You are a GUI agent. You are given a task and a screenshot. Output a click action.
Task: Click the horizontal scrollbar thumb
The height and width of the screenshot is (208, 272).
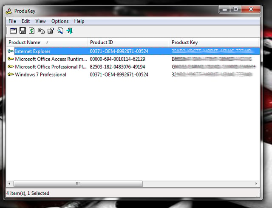(78, 184)
